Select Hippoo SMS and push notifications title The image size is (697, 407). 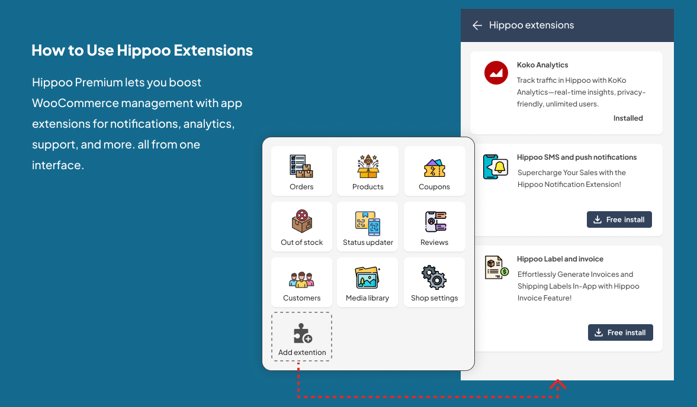pyautogui.click(x=577, y=157)
